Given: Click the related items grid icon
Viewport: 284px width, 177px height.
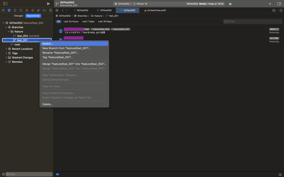Looking at the screenshot, I should pos(57,10).
